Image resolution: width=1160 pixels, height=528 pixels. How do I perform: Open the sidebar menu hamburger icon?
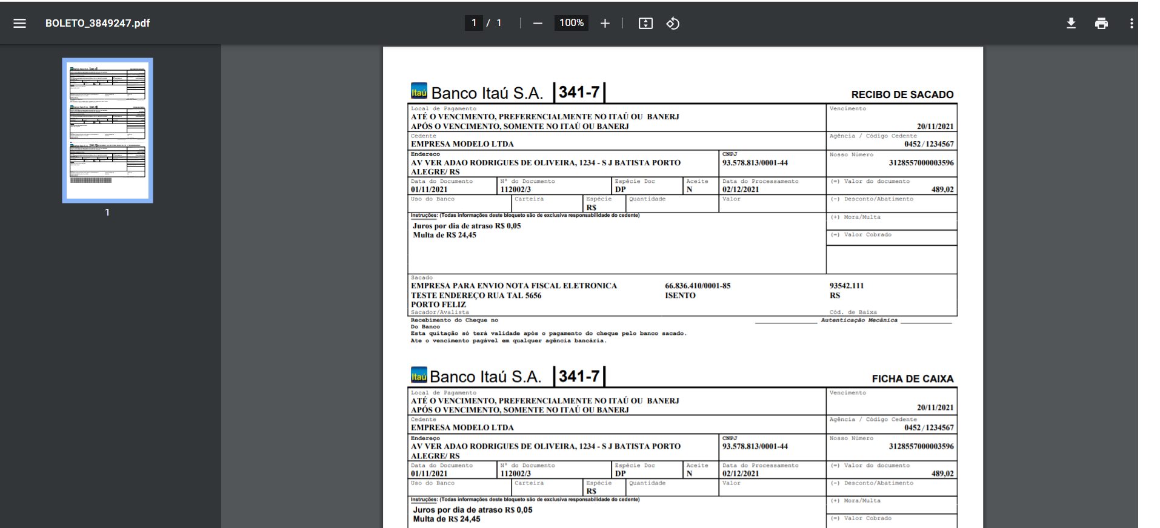pos(19,23)
